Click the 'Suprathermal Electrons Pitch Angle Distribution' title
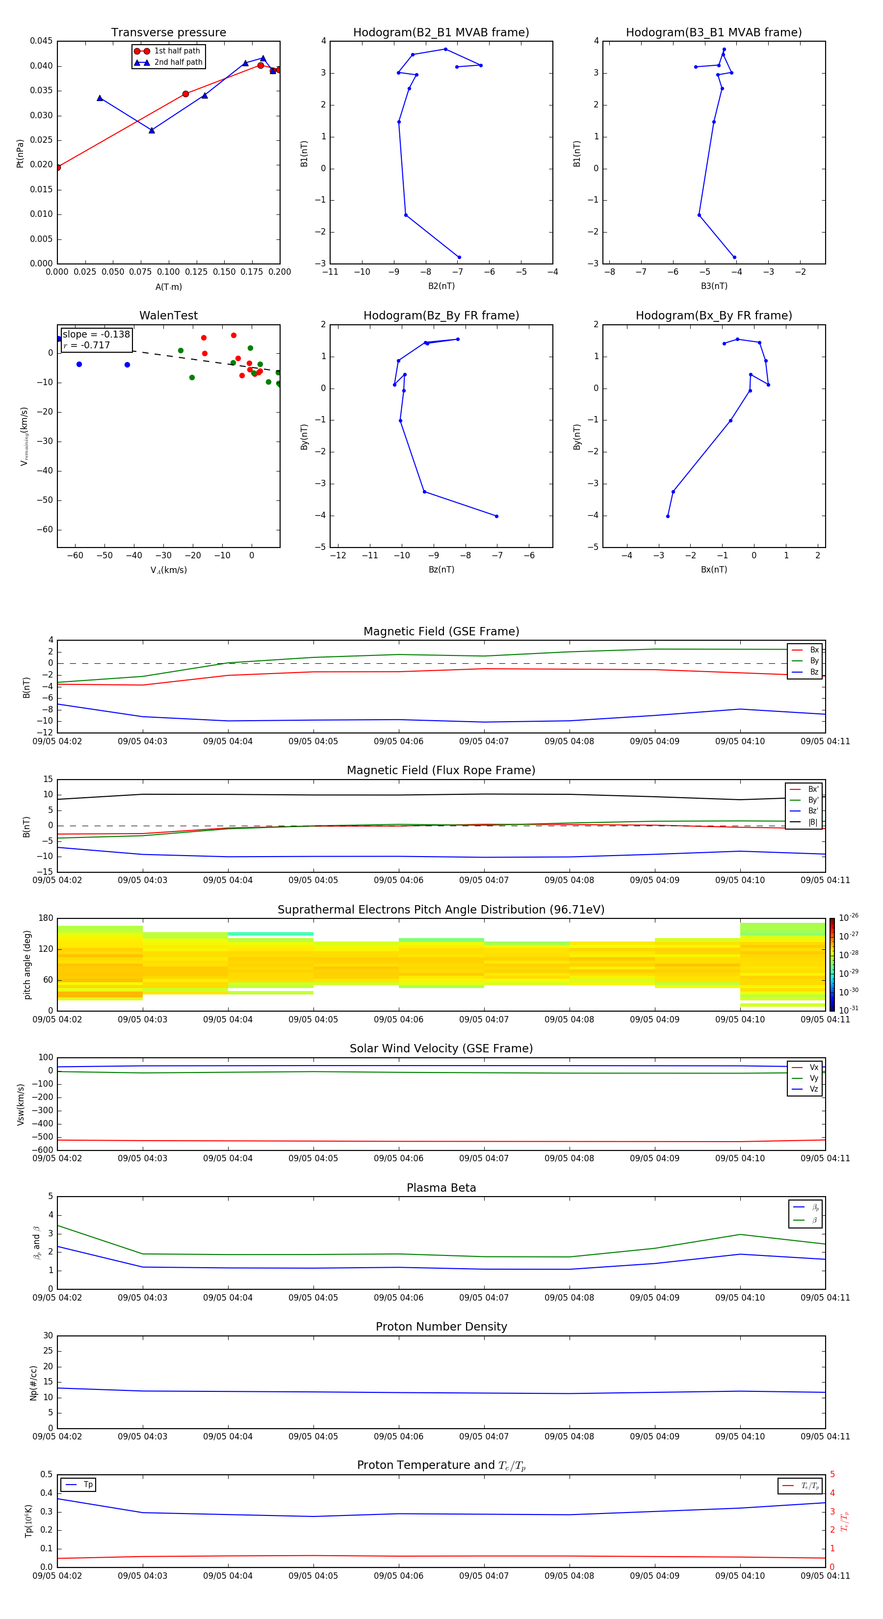The height and width of the screenshot is (1619, 883). [x=441, y=910]
